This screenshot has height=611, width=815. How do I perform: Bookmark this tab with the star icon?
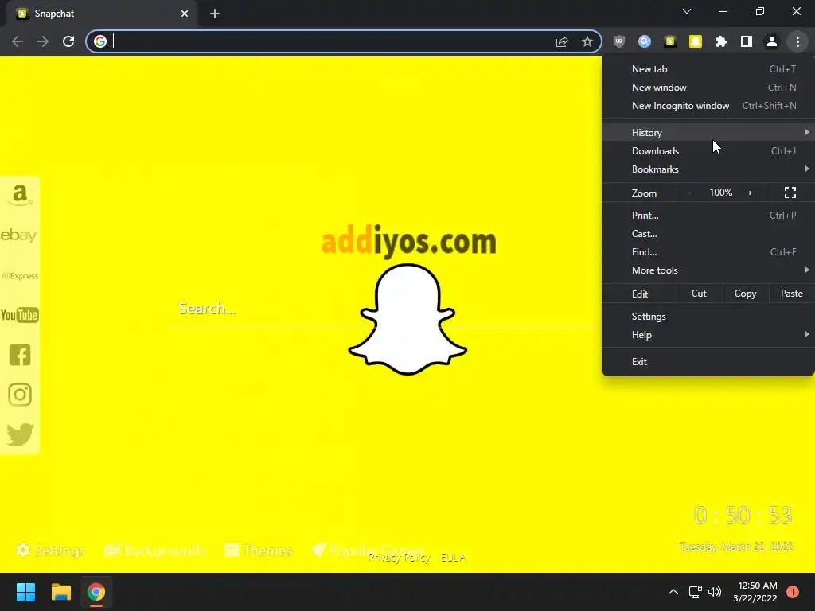tap(587, 41)
